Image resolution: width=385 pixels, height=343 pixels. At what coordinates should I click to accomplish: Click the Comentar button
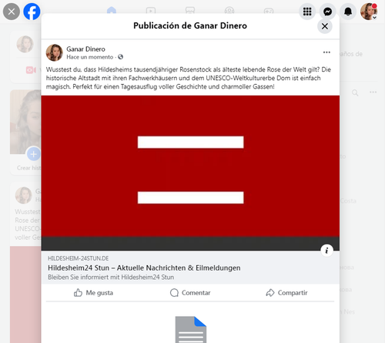(190, 293)
